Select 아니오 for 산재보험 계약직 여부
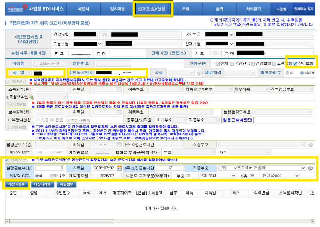The width and height of the screenshot is (320, 227). [52, 176]
